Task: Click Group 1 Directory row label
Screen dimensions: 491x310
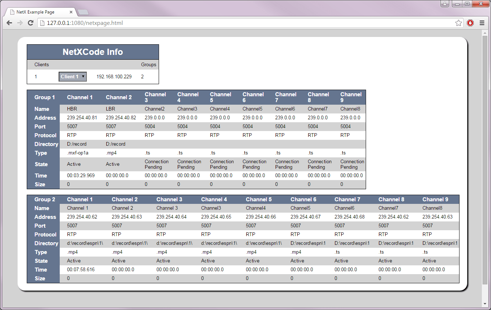Action: coord(46,144)
